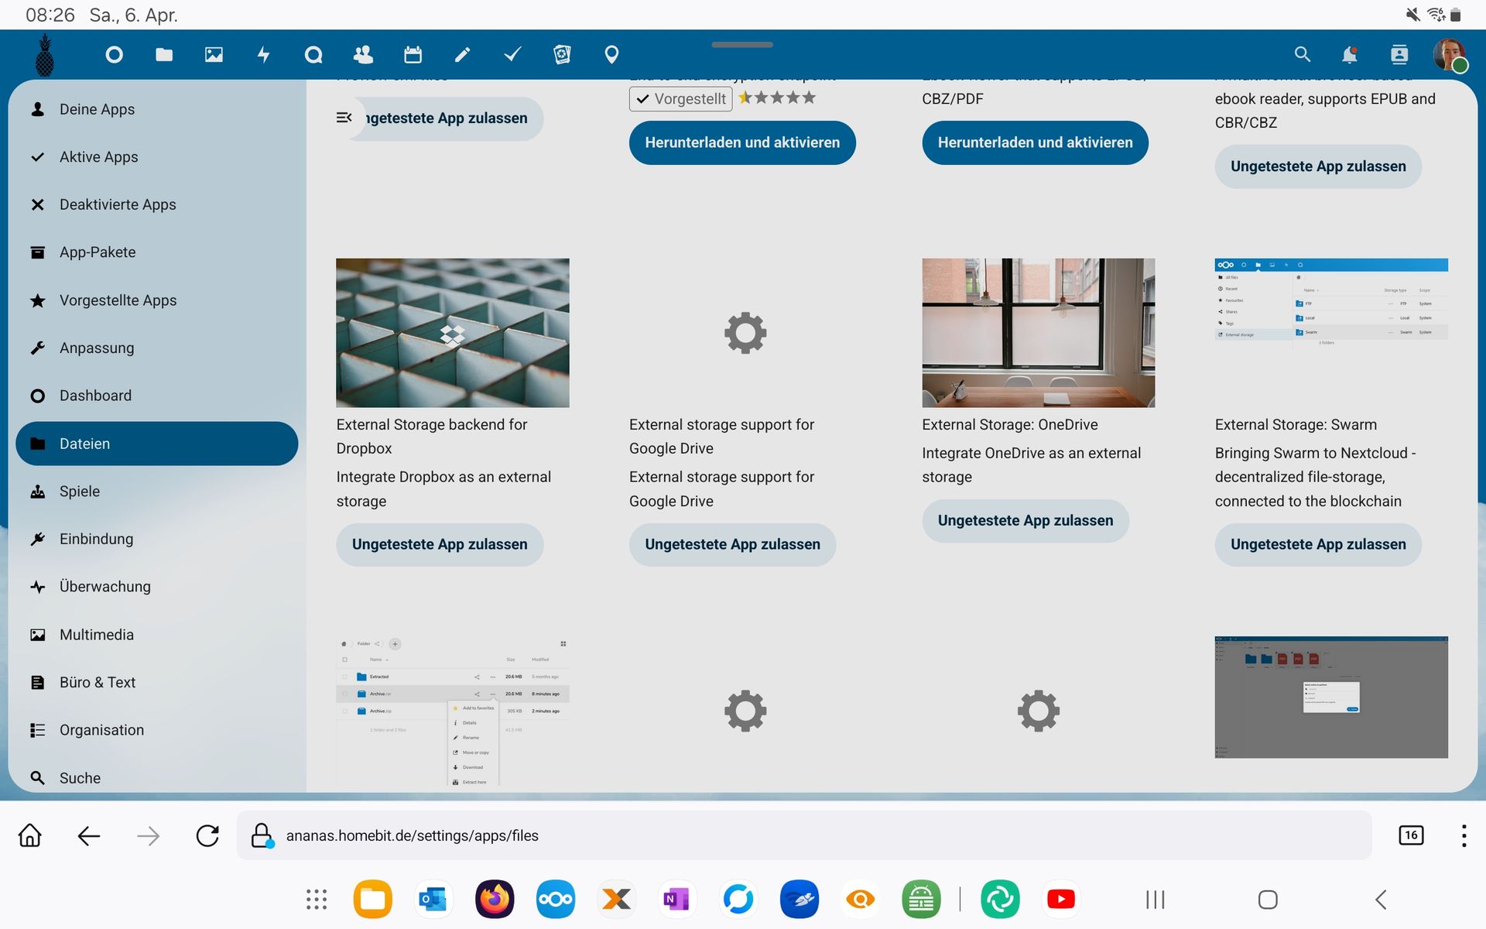Allow untested EPUB and CBR/CBZ reader app

point(1318,166)
